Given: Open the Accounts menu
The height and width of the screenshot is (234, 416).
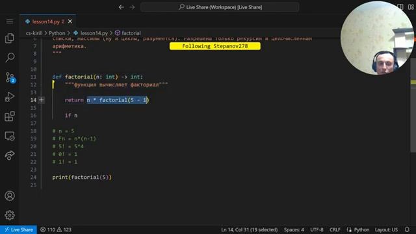Looking at the screenshot, I should [x=10, y=196].
